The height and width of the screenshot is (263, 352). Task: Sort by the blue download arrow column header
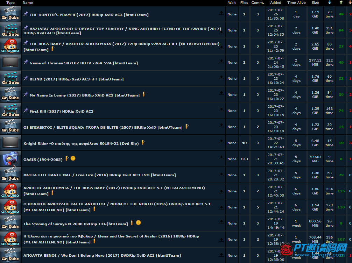tap(329, 2)
